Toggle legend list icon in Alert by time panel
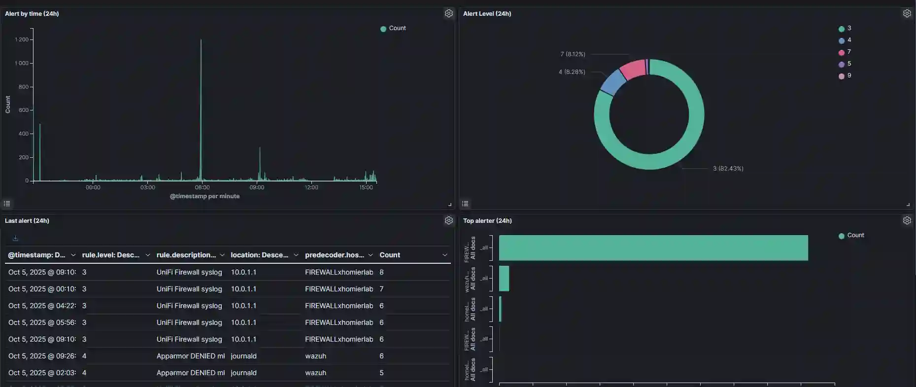 7,203
